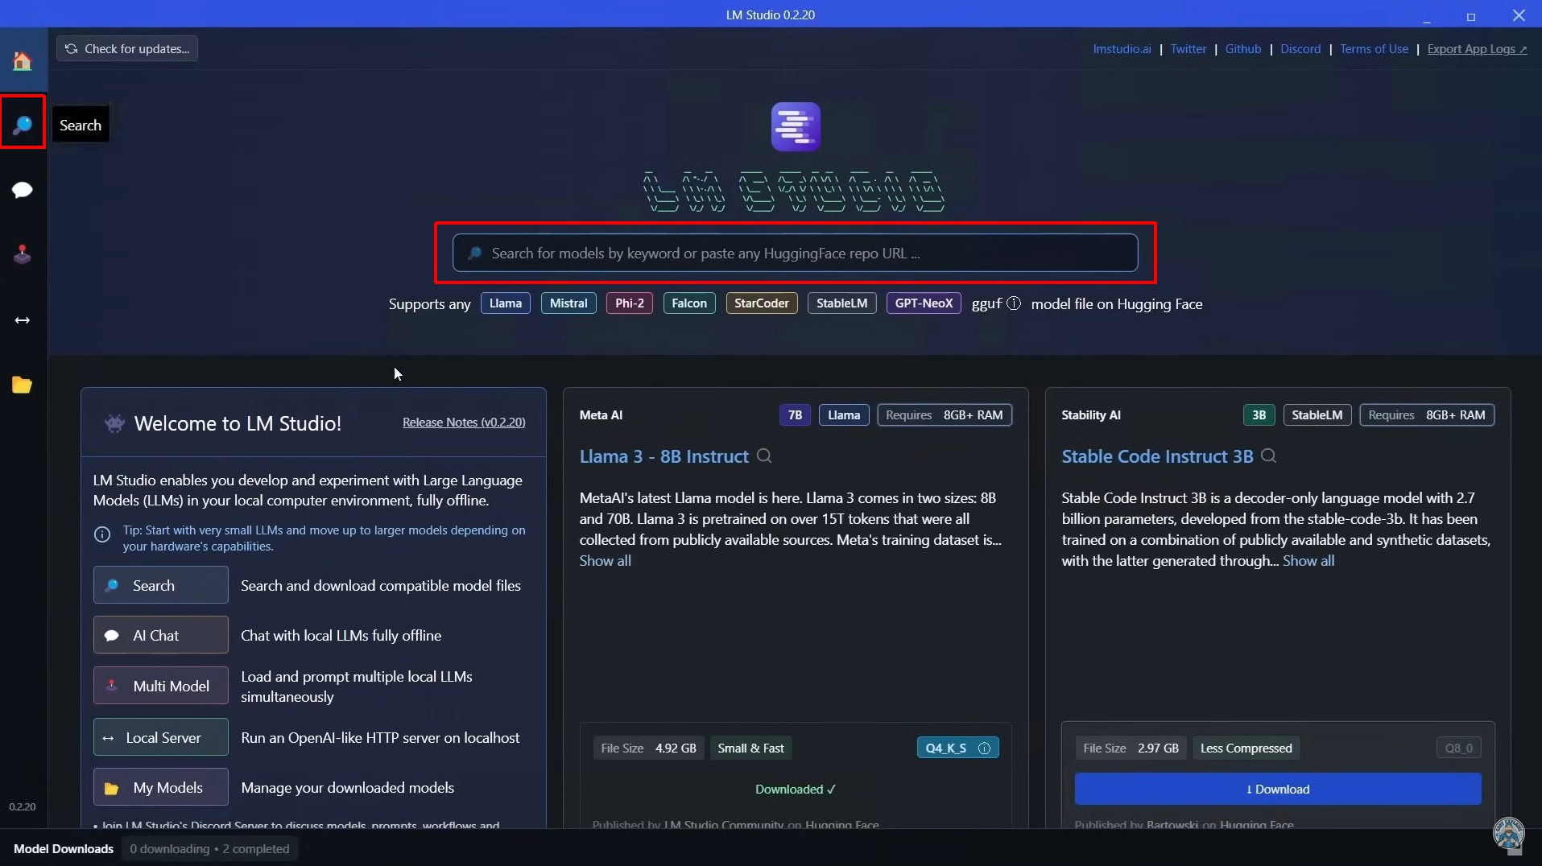Image resolution: width=1542 pixels, height=866 pixels.
Task: Click the Q4_K_S quantization badge
Action: [x=958, y=748]
